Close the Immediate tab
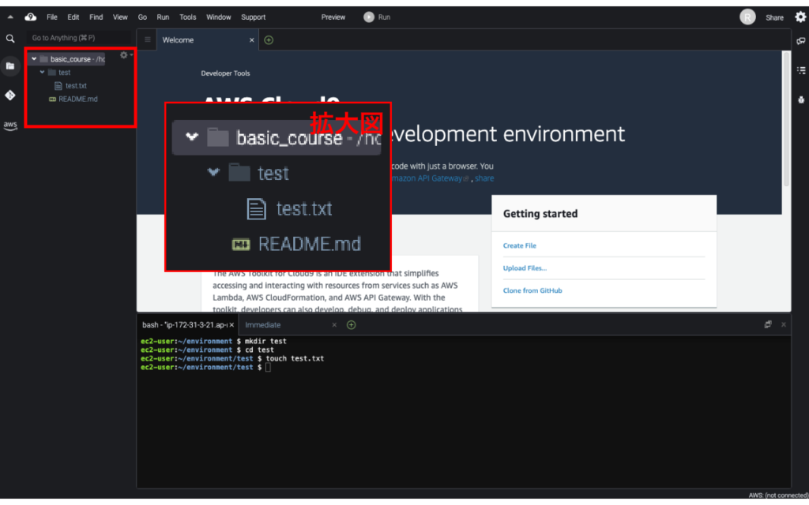 tap(334, 324)
